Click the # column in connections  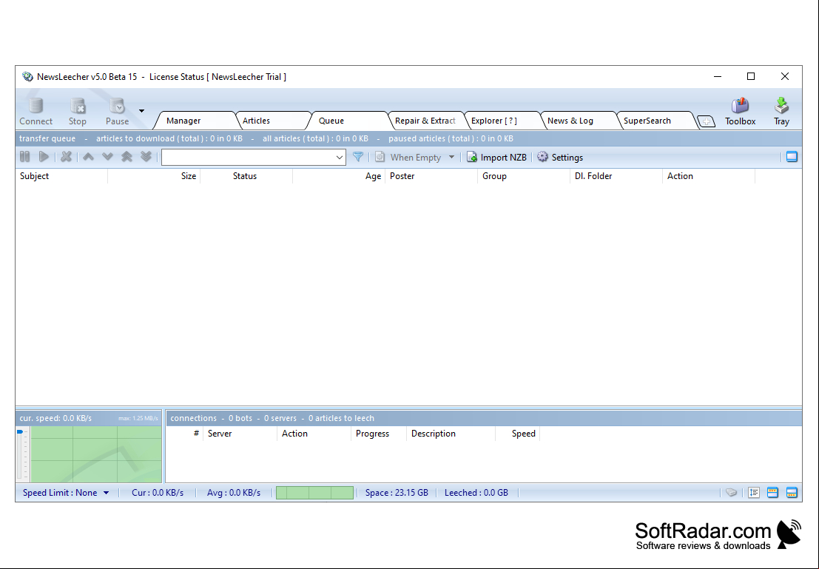click(x=185, y=434)
